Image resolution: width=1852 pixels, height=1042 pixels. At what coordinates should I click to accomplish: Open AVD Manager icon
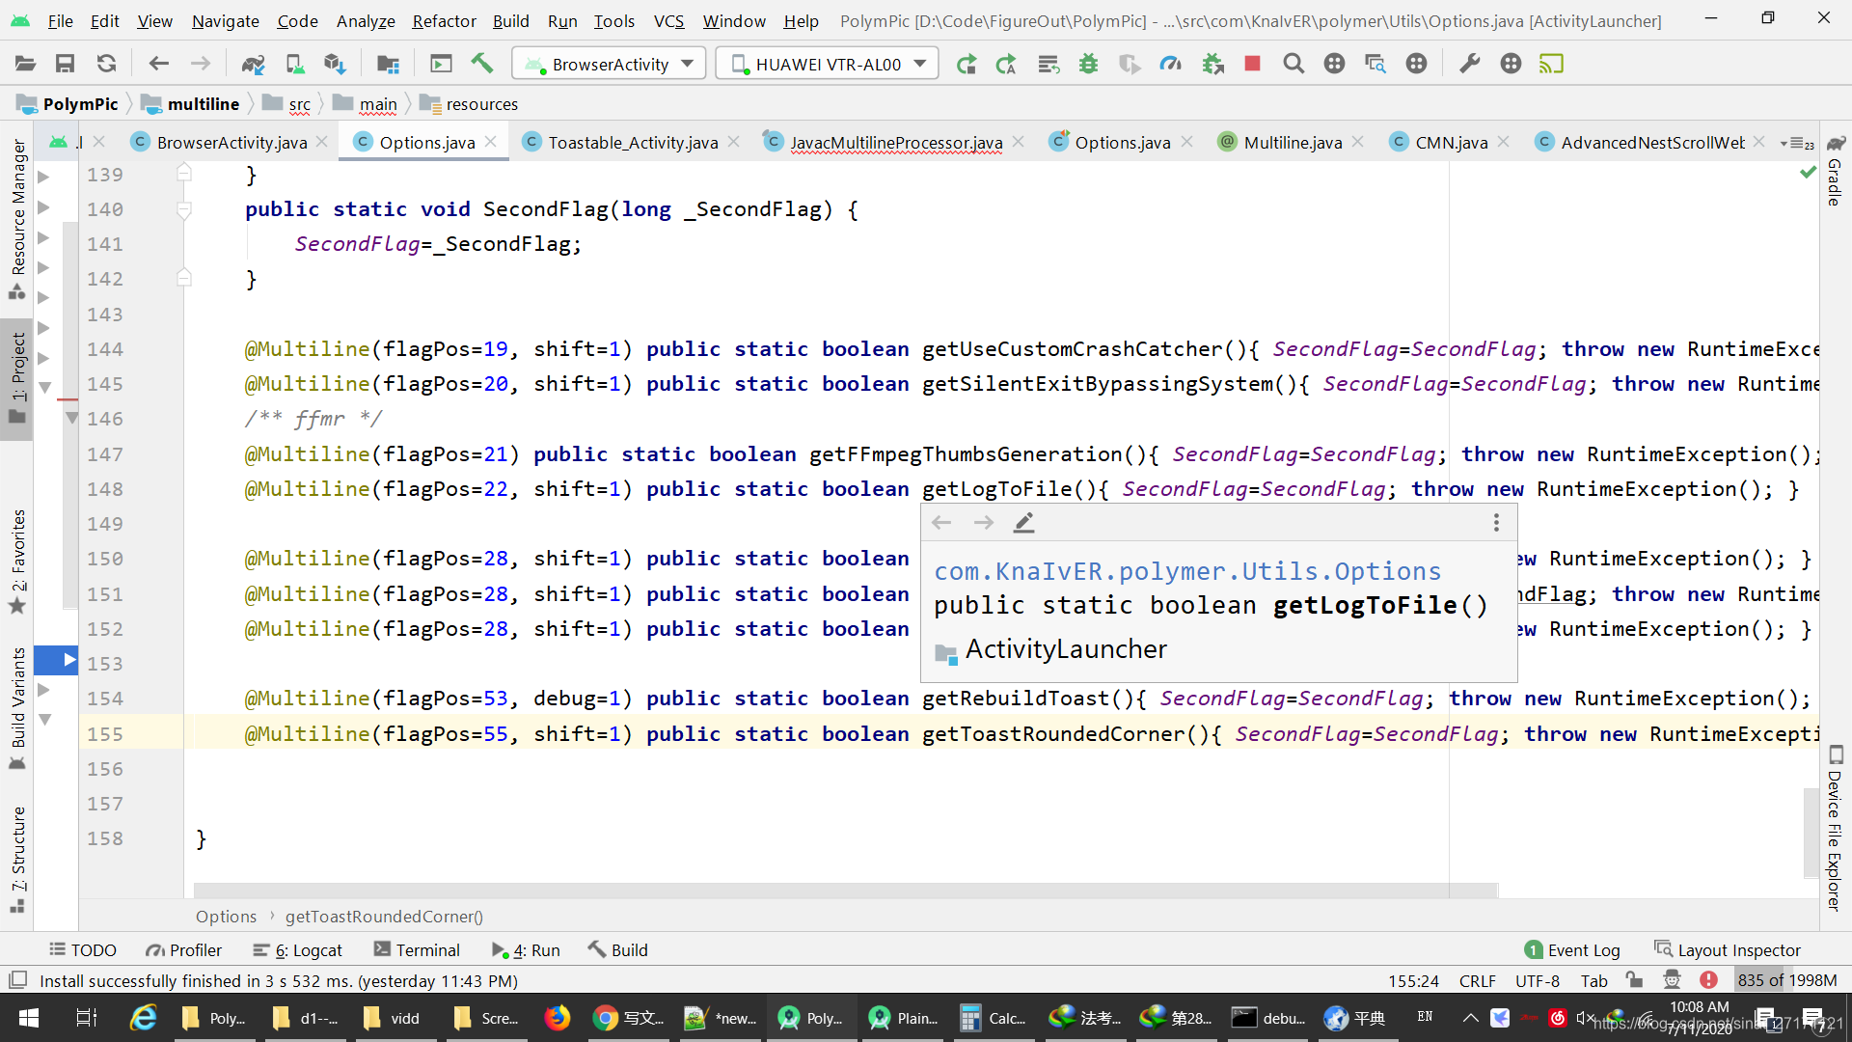tap(294, 64)
